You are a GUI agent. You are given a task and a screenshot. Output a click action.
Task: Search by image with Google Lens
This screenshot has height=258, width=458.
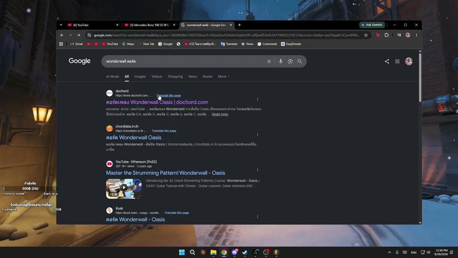point(290,61)
